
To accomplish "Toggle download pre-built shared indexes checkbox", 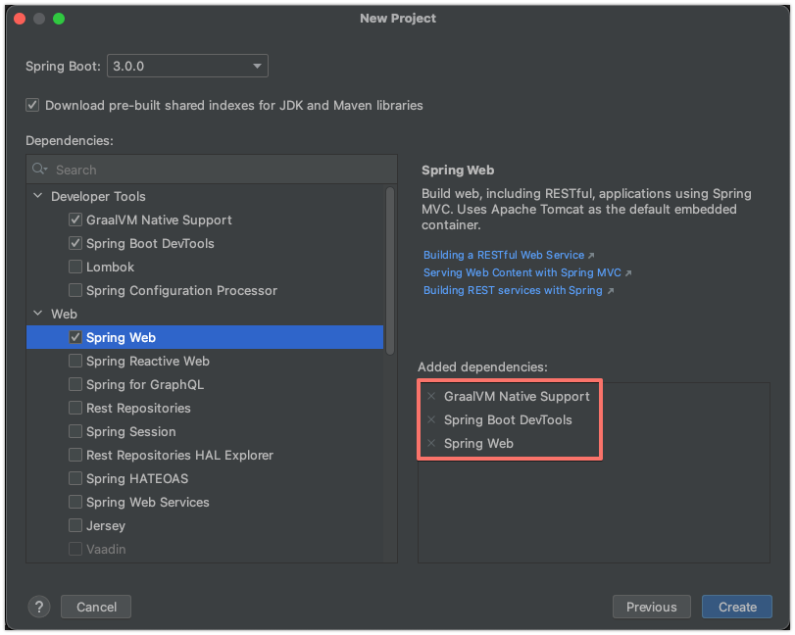I will point(32,106).
